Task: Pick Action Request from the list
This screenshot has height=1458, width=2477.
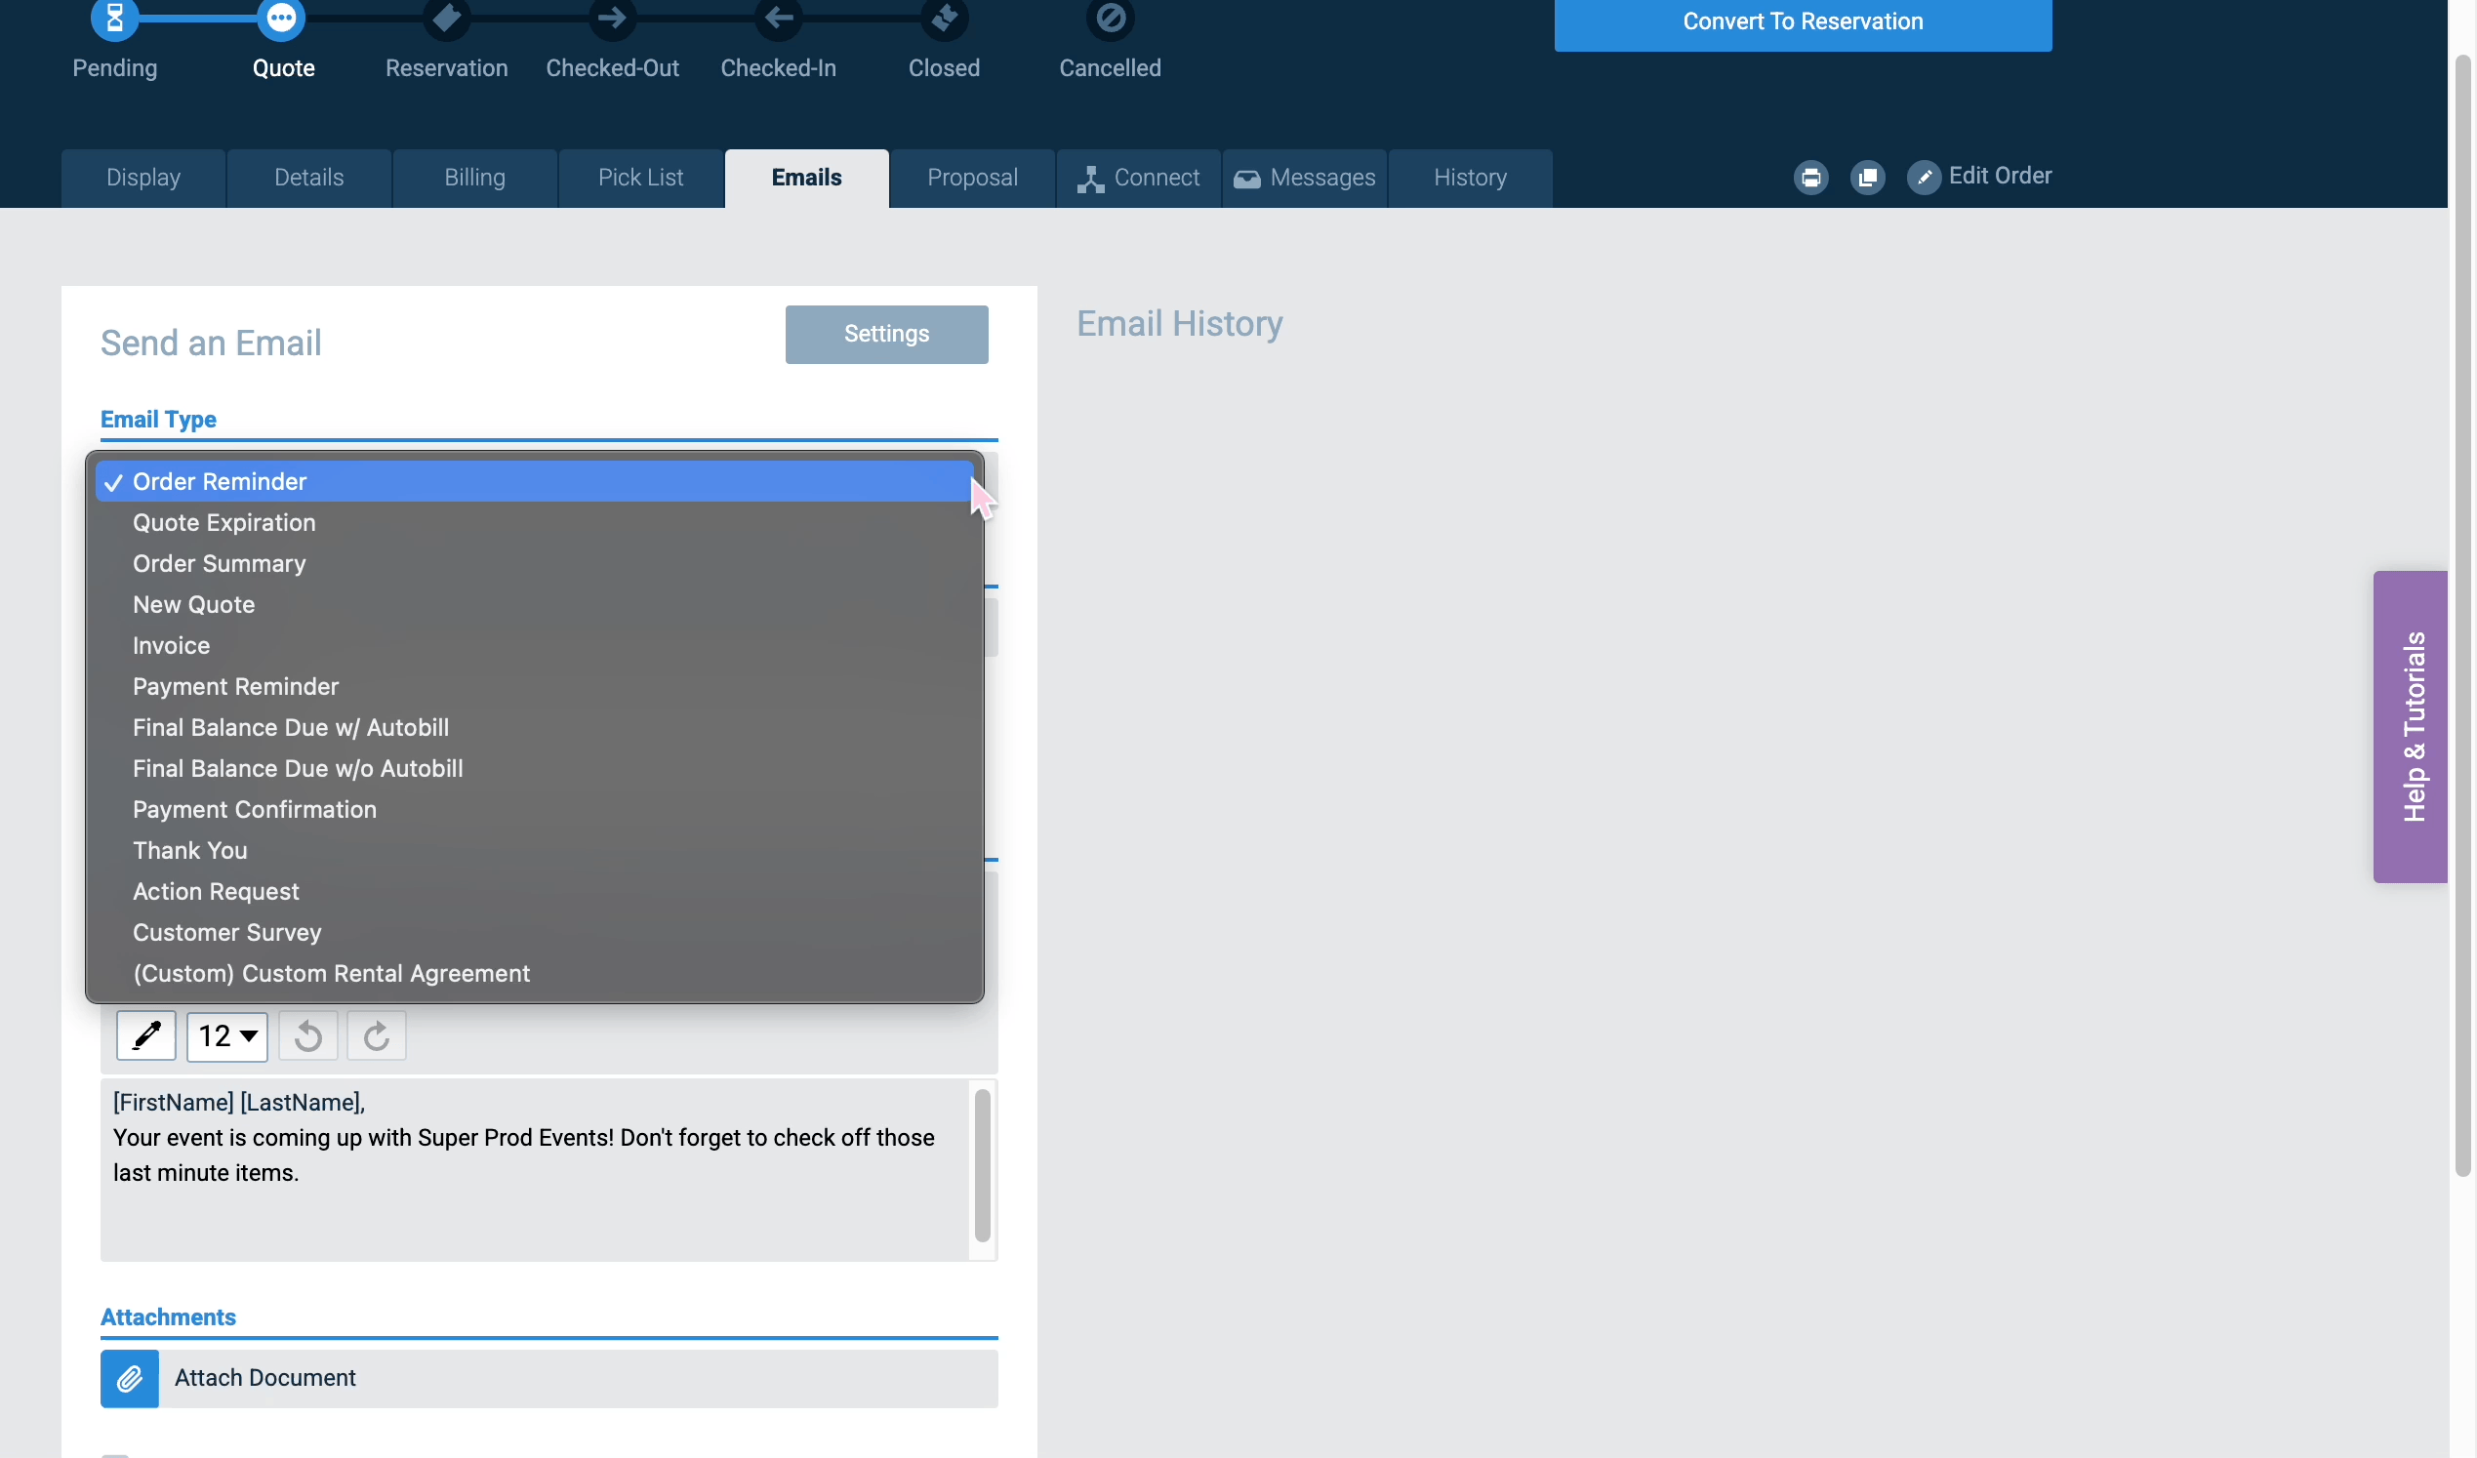Action: (x=534, y=891)
